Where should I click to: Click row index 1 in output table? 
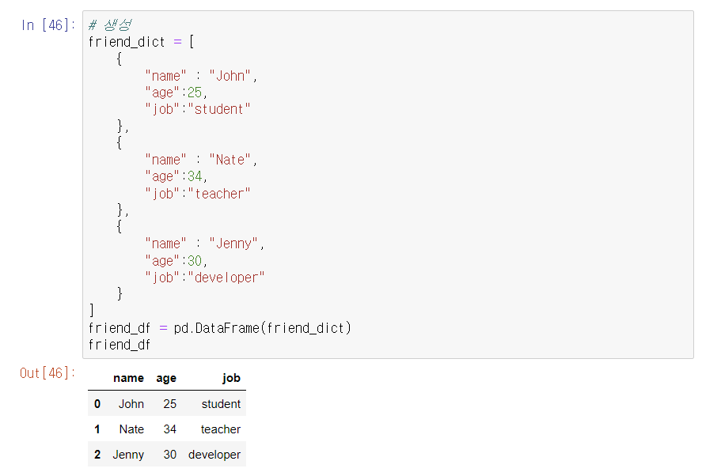[97, 429]
